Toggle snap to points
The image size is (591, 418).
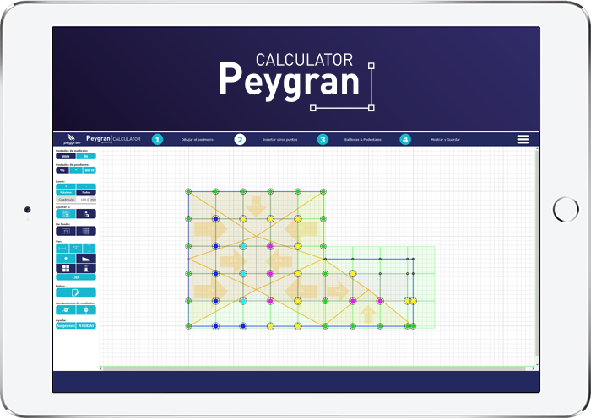86,214
